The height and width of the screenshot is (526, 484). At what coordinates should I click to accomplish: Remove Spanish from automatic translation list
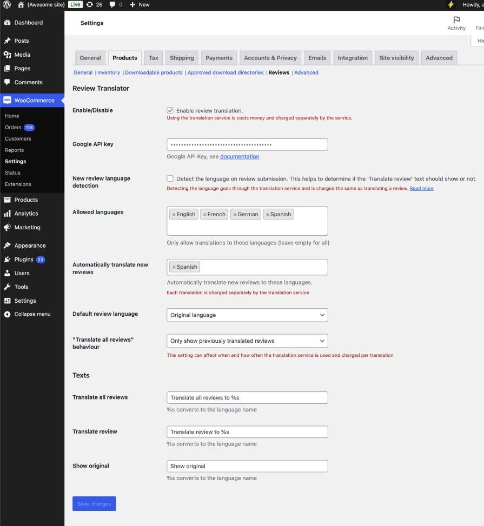point(174,267)
